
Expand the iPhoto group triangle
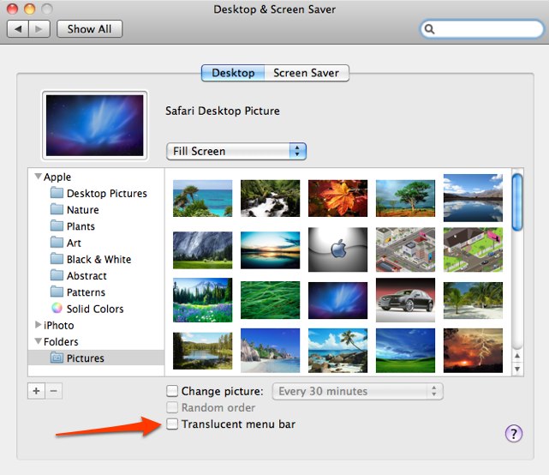coord(39,325)
